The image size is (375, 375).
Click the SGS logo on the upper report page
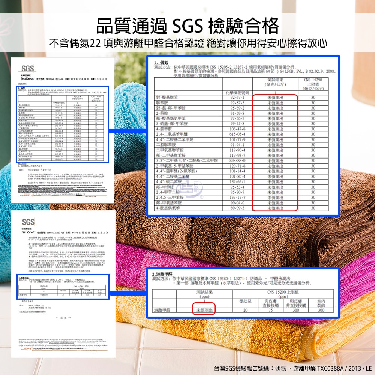pos(27,69)
